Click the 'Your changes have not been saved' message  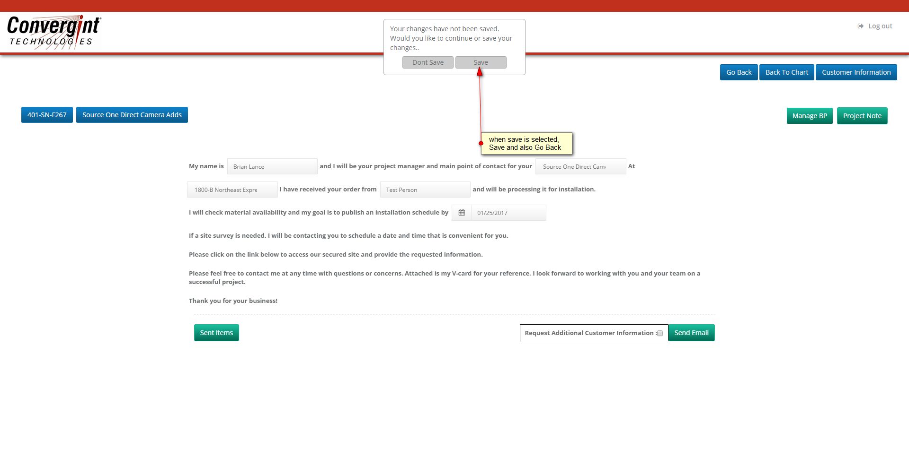click(x=451, y=38)
